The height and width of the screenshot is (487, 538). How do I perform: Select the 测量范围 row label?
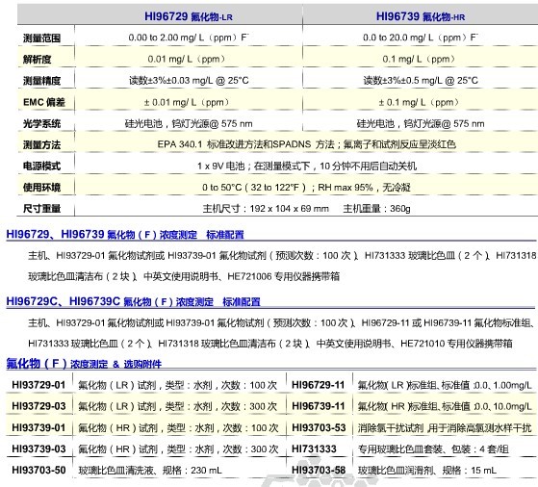[41, 38]
